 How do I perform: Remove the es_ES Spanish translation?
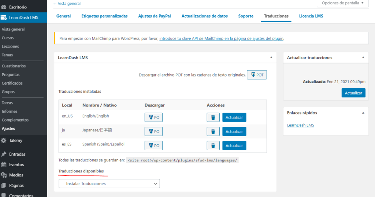(213, 146)
